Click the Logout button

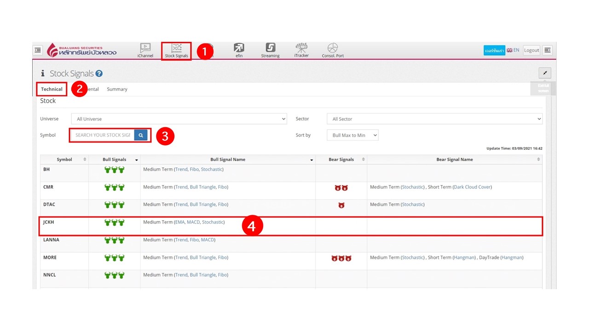pos(531,50)
